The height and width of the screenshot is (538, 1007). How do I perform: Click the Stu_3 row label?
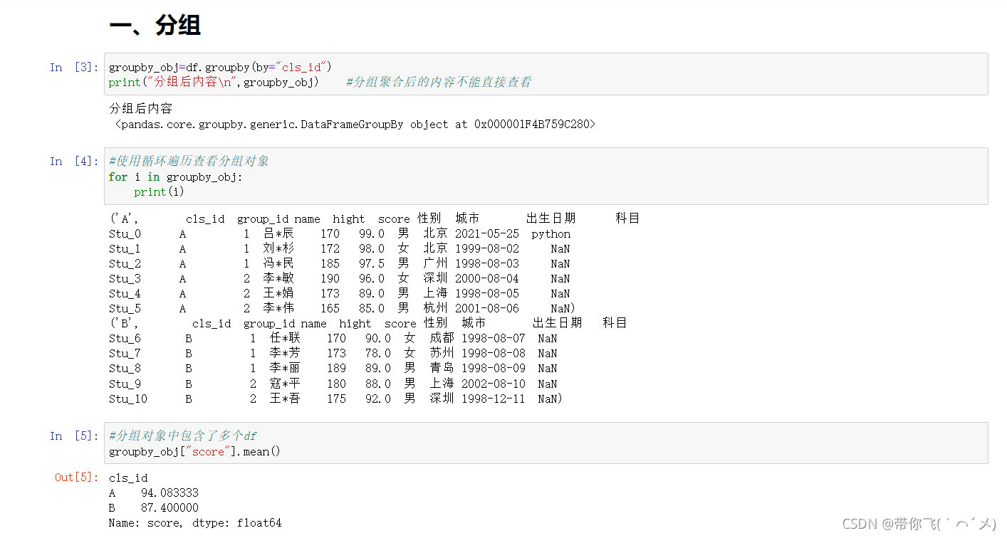click(125, 279)
